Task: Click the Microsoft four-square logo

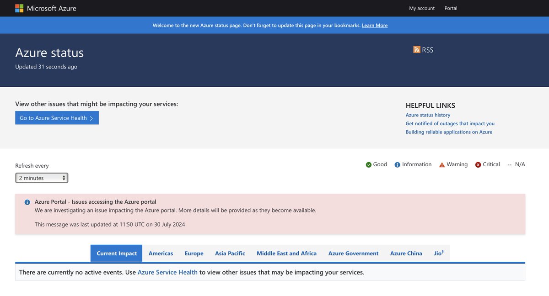Action: (19, 8)
